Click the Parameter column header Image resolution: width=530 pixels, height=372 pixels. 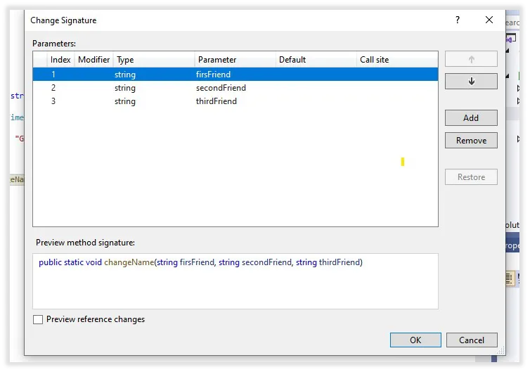(x=235, y=60)
